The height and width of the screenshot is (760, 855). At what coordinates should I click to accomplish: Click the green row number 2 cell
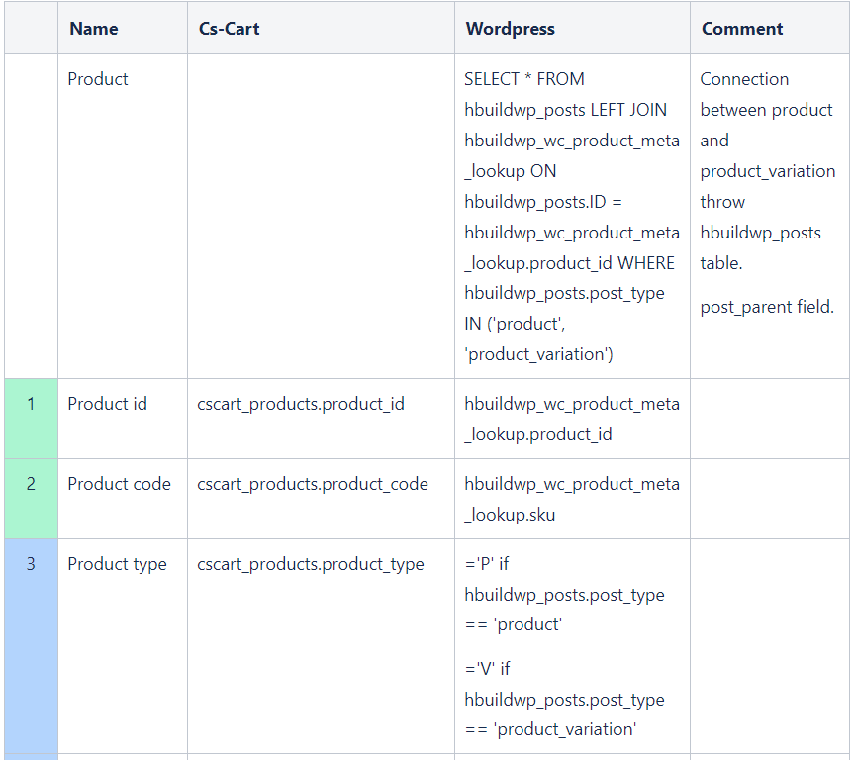(x=31, y=484)
